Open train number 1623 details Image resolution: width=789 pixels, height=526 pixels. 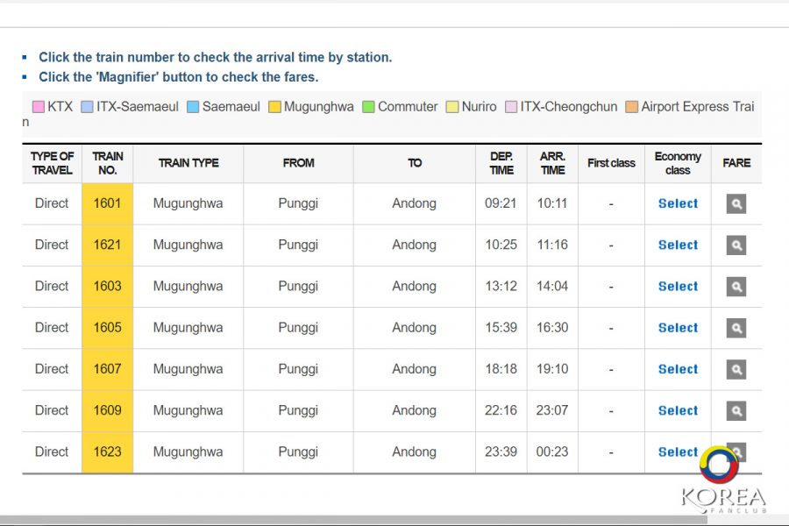tap(107, 452)
